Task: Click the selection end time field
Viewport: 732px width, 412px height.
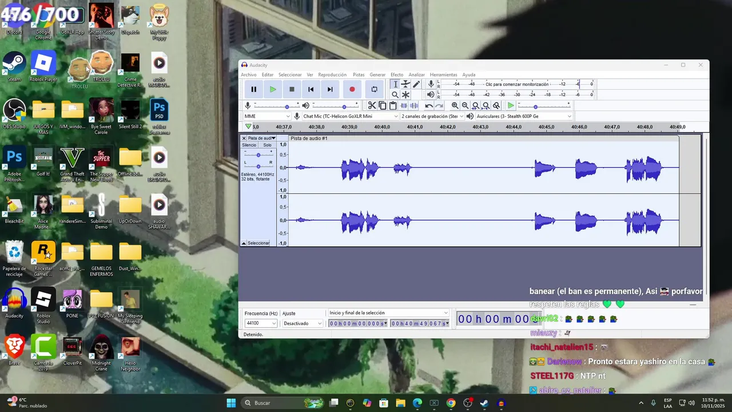Action: 420,324
